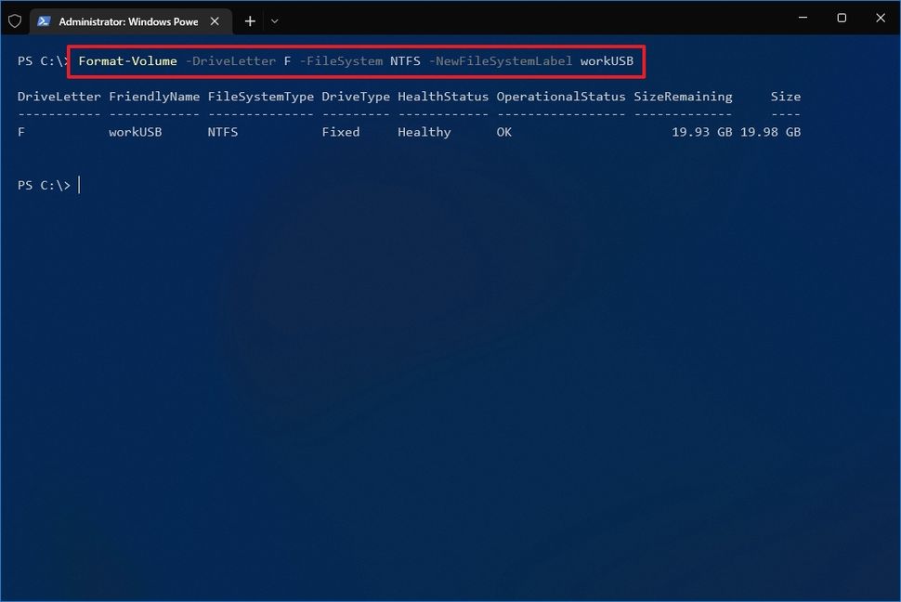This screenshot has height=602, width=901.
Task: Click the Size column header
Action: tap(786, 97)
